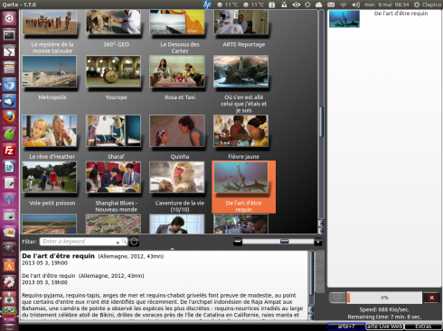This screenshot has width=443, height=331.
Task: Cancel the download with the red X button
Action: 431,298
